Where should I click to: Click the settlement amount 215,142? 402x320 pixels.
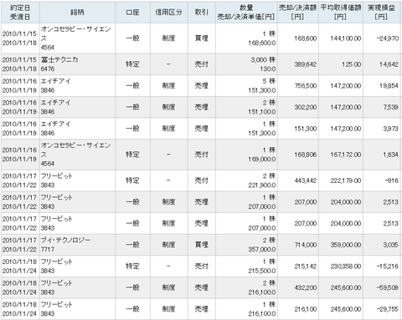tap(306, 267)
